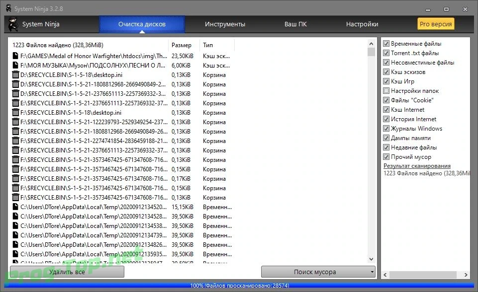Open dropdown arrow on Поиск мусора button
Image resolution: width=478 pixels, height=292 pixels.
[372, 272]
